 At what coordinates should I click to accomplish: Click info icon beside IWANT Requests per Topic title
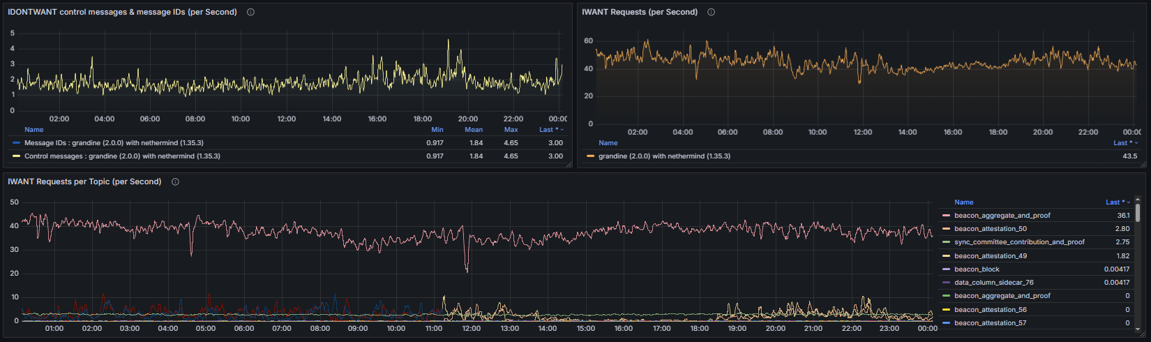coord(175,181)
